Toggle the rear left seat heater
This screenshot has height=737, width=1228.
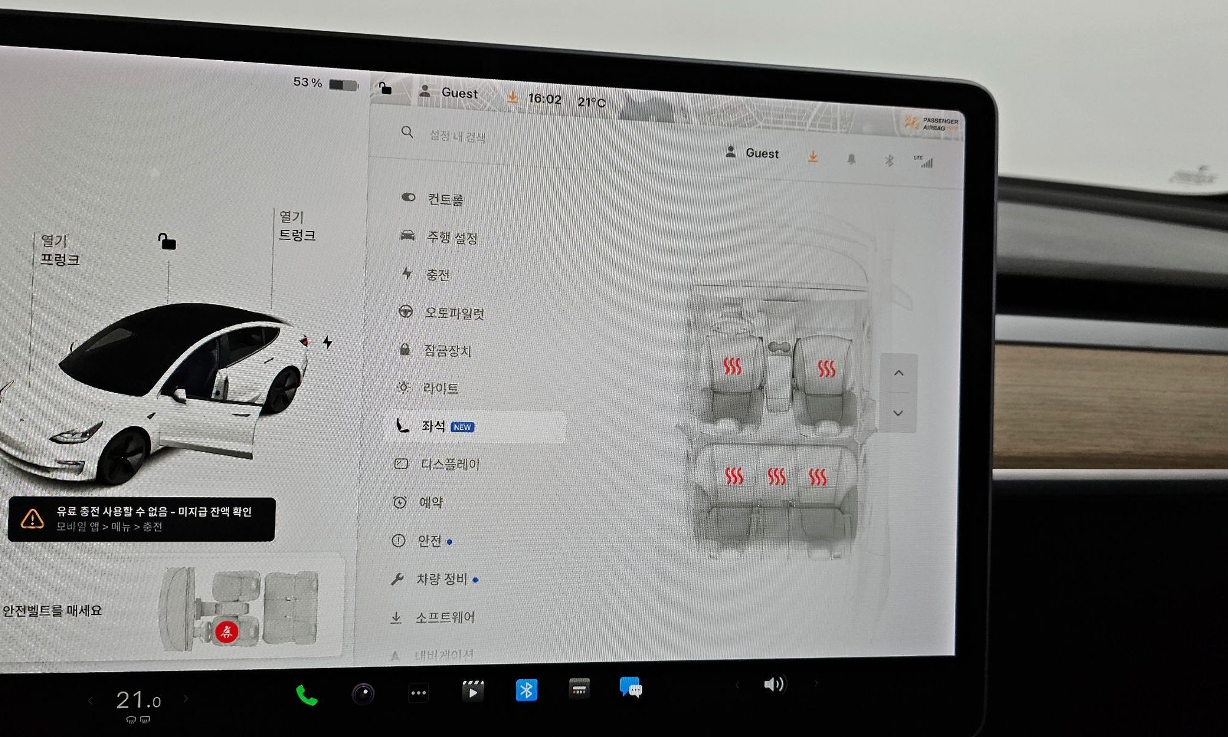coord(734,475)
